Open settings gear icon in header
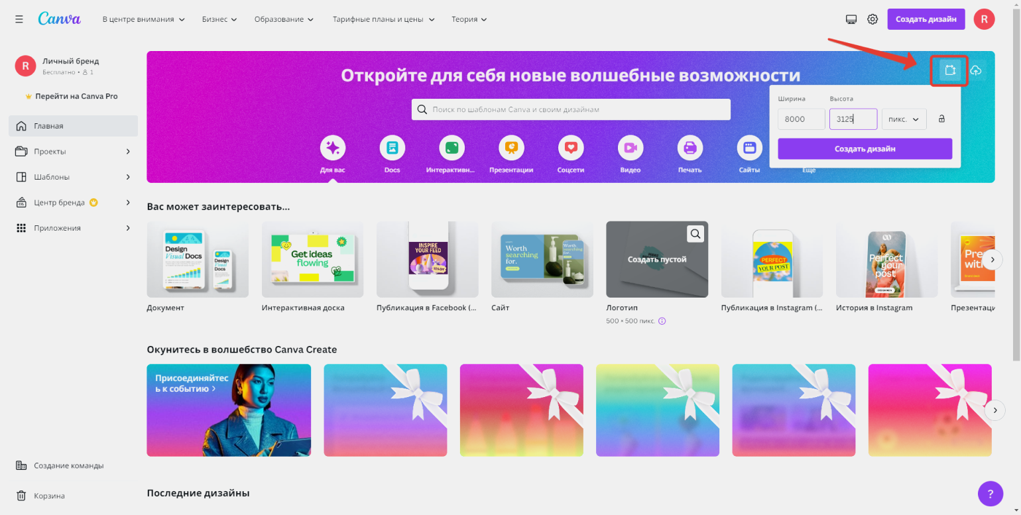The image size is (1021, 515). 872,19
